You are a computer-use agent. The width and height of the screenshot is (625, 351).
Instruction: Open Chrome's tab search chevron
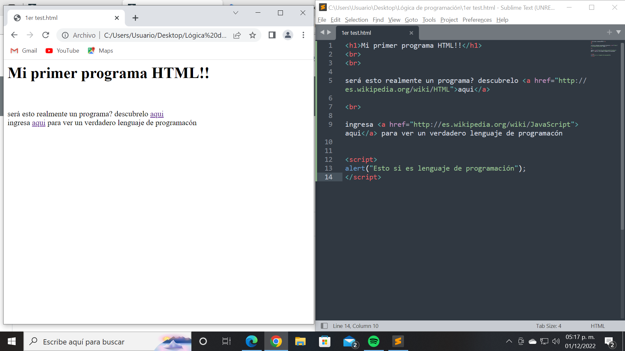(x=236, y=13)
